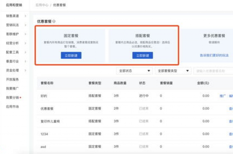Go to 我要推广 in the sidebar
This screenshot has width=233, height=154.
[12, 88]
